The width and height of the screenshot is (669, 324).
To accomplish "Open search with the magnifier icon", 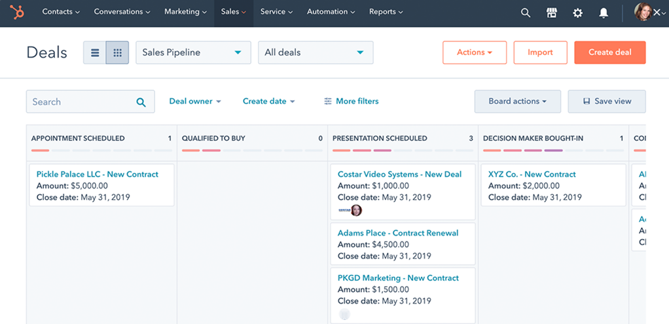I will click(526, 12).
